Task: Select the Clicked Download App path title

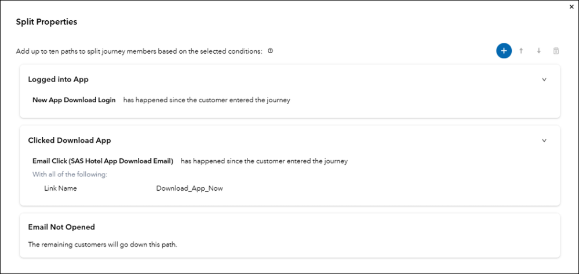Action: coord(69,140)
